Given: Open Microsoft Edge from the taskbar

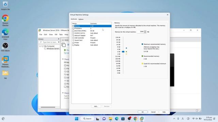Looking at the screenshot, I should (x=116, y=119).
